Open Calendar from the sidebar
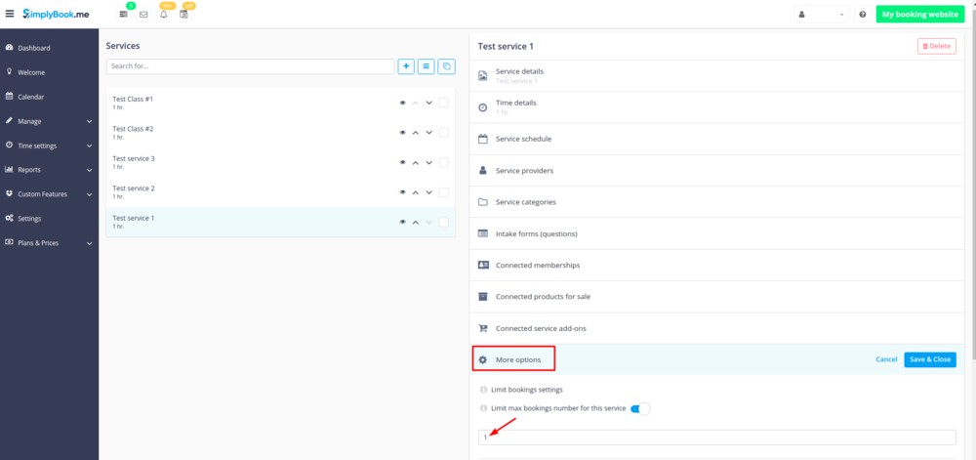 click(x=31, y=97)
